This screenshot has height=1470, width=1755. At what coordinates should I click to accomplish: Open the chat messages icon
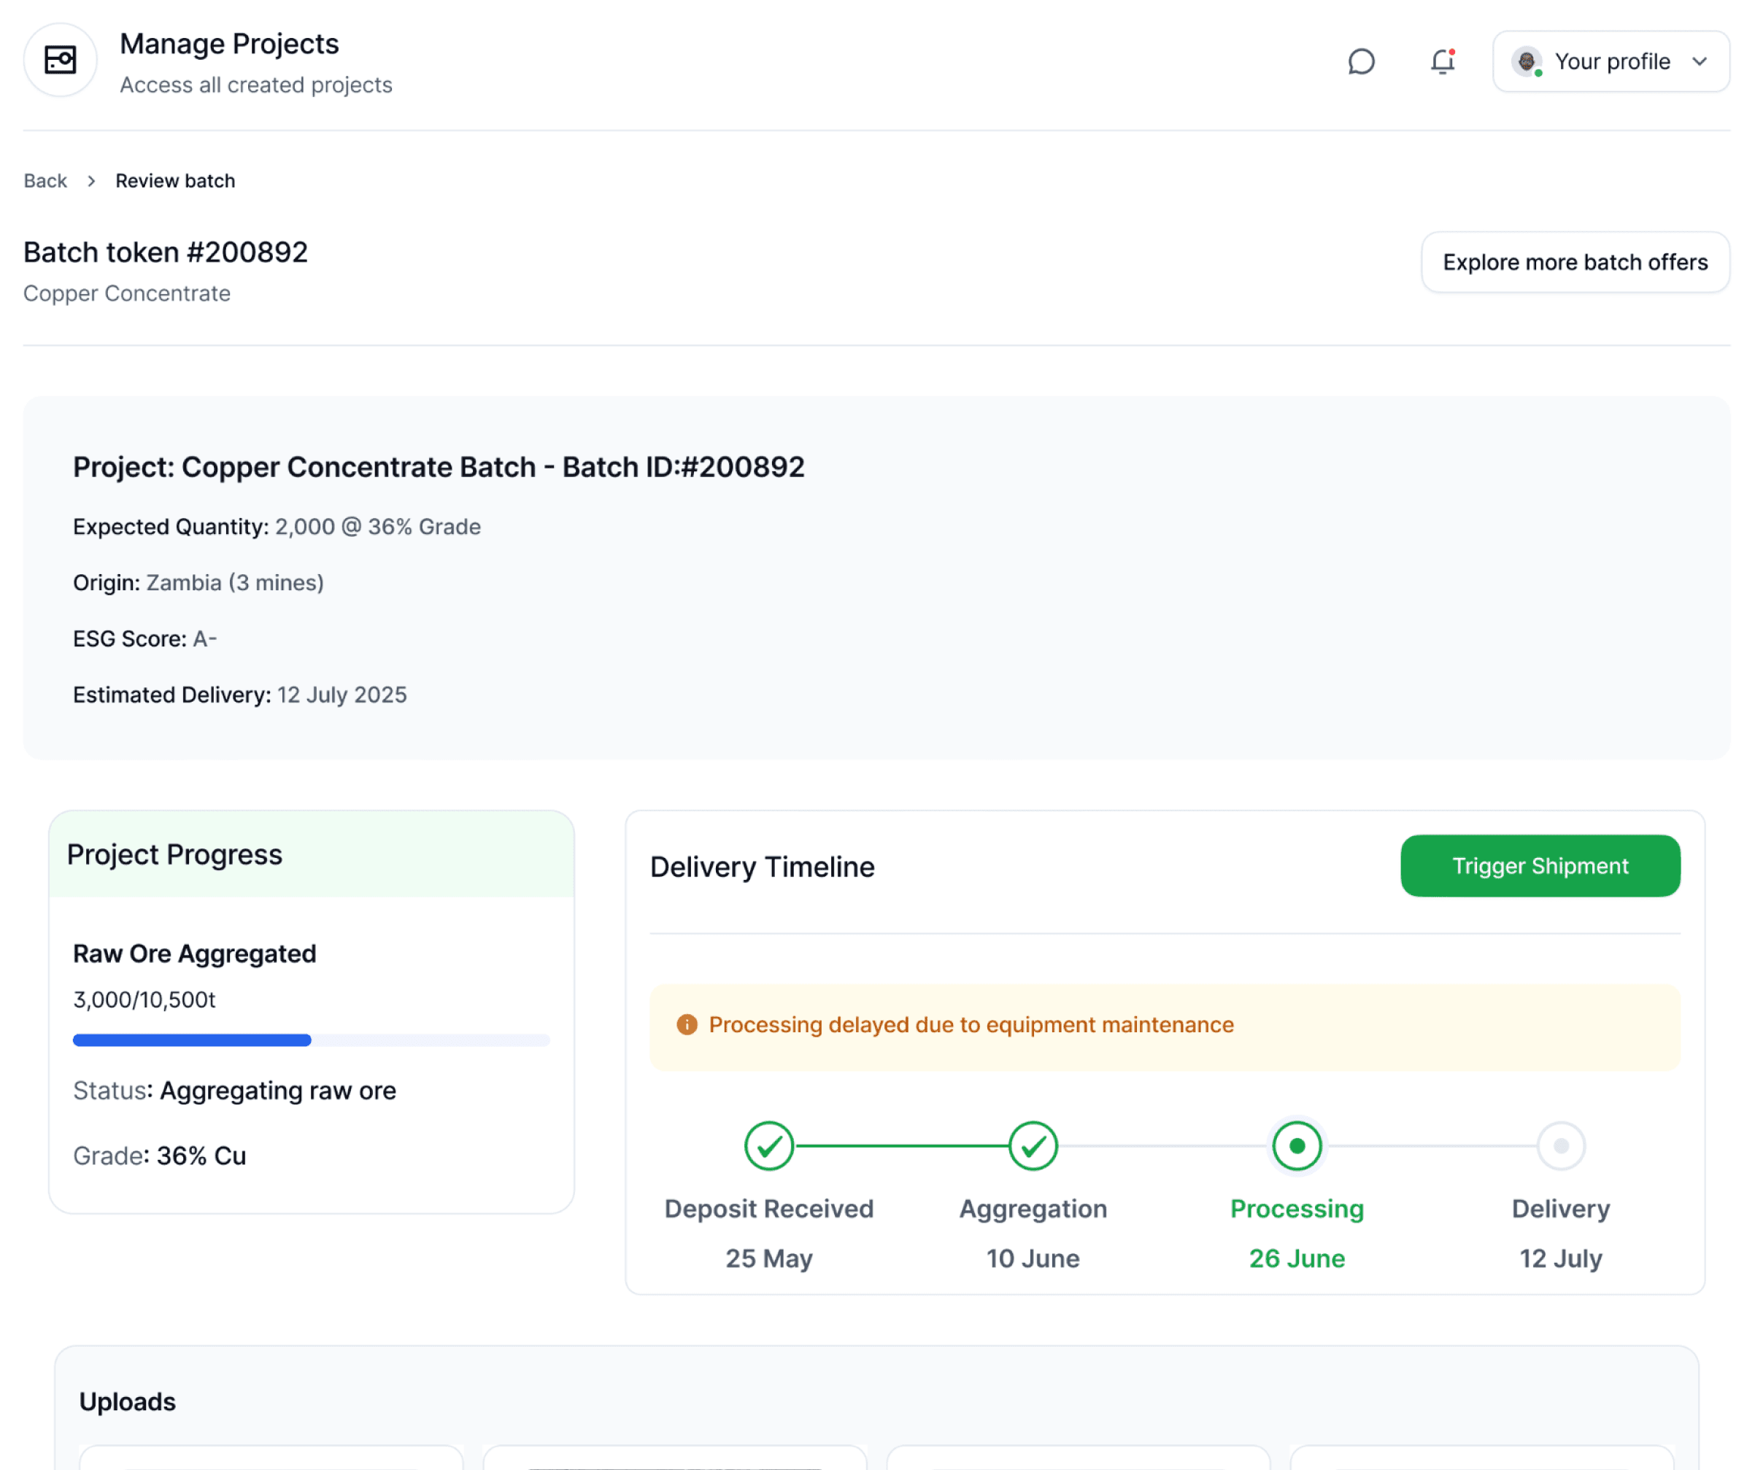tap(1360, 62)
